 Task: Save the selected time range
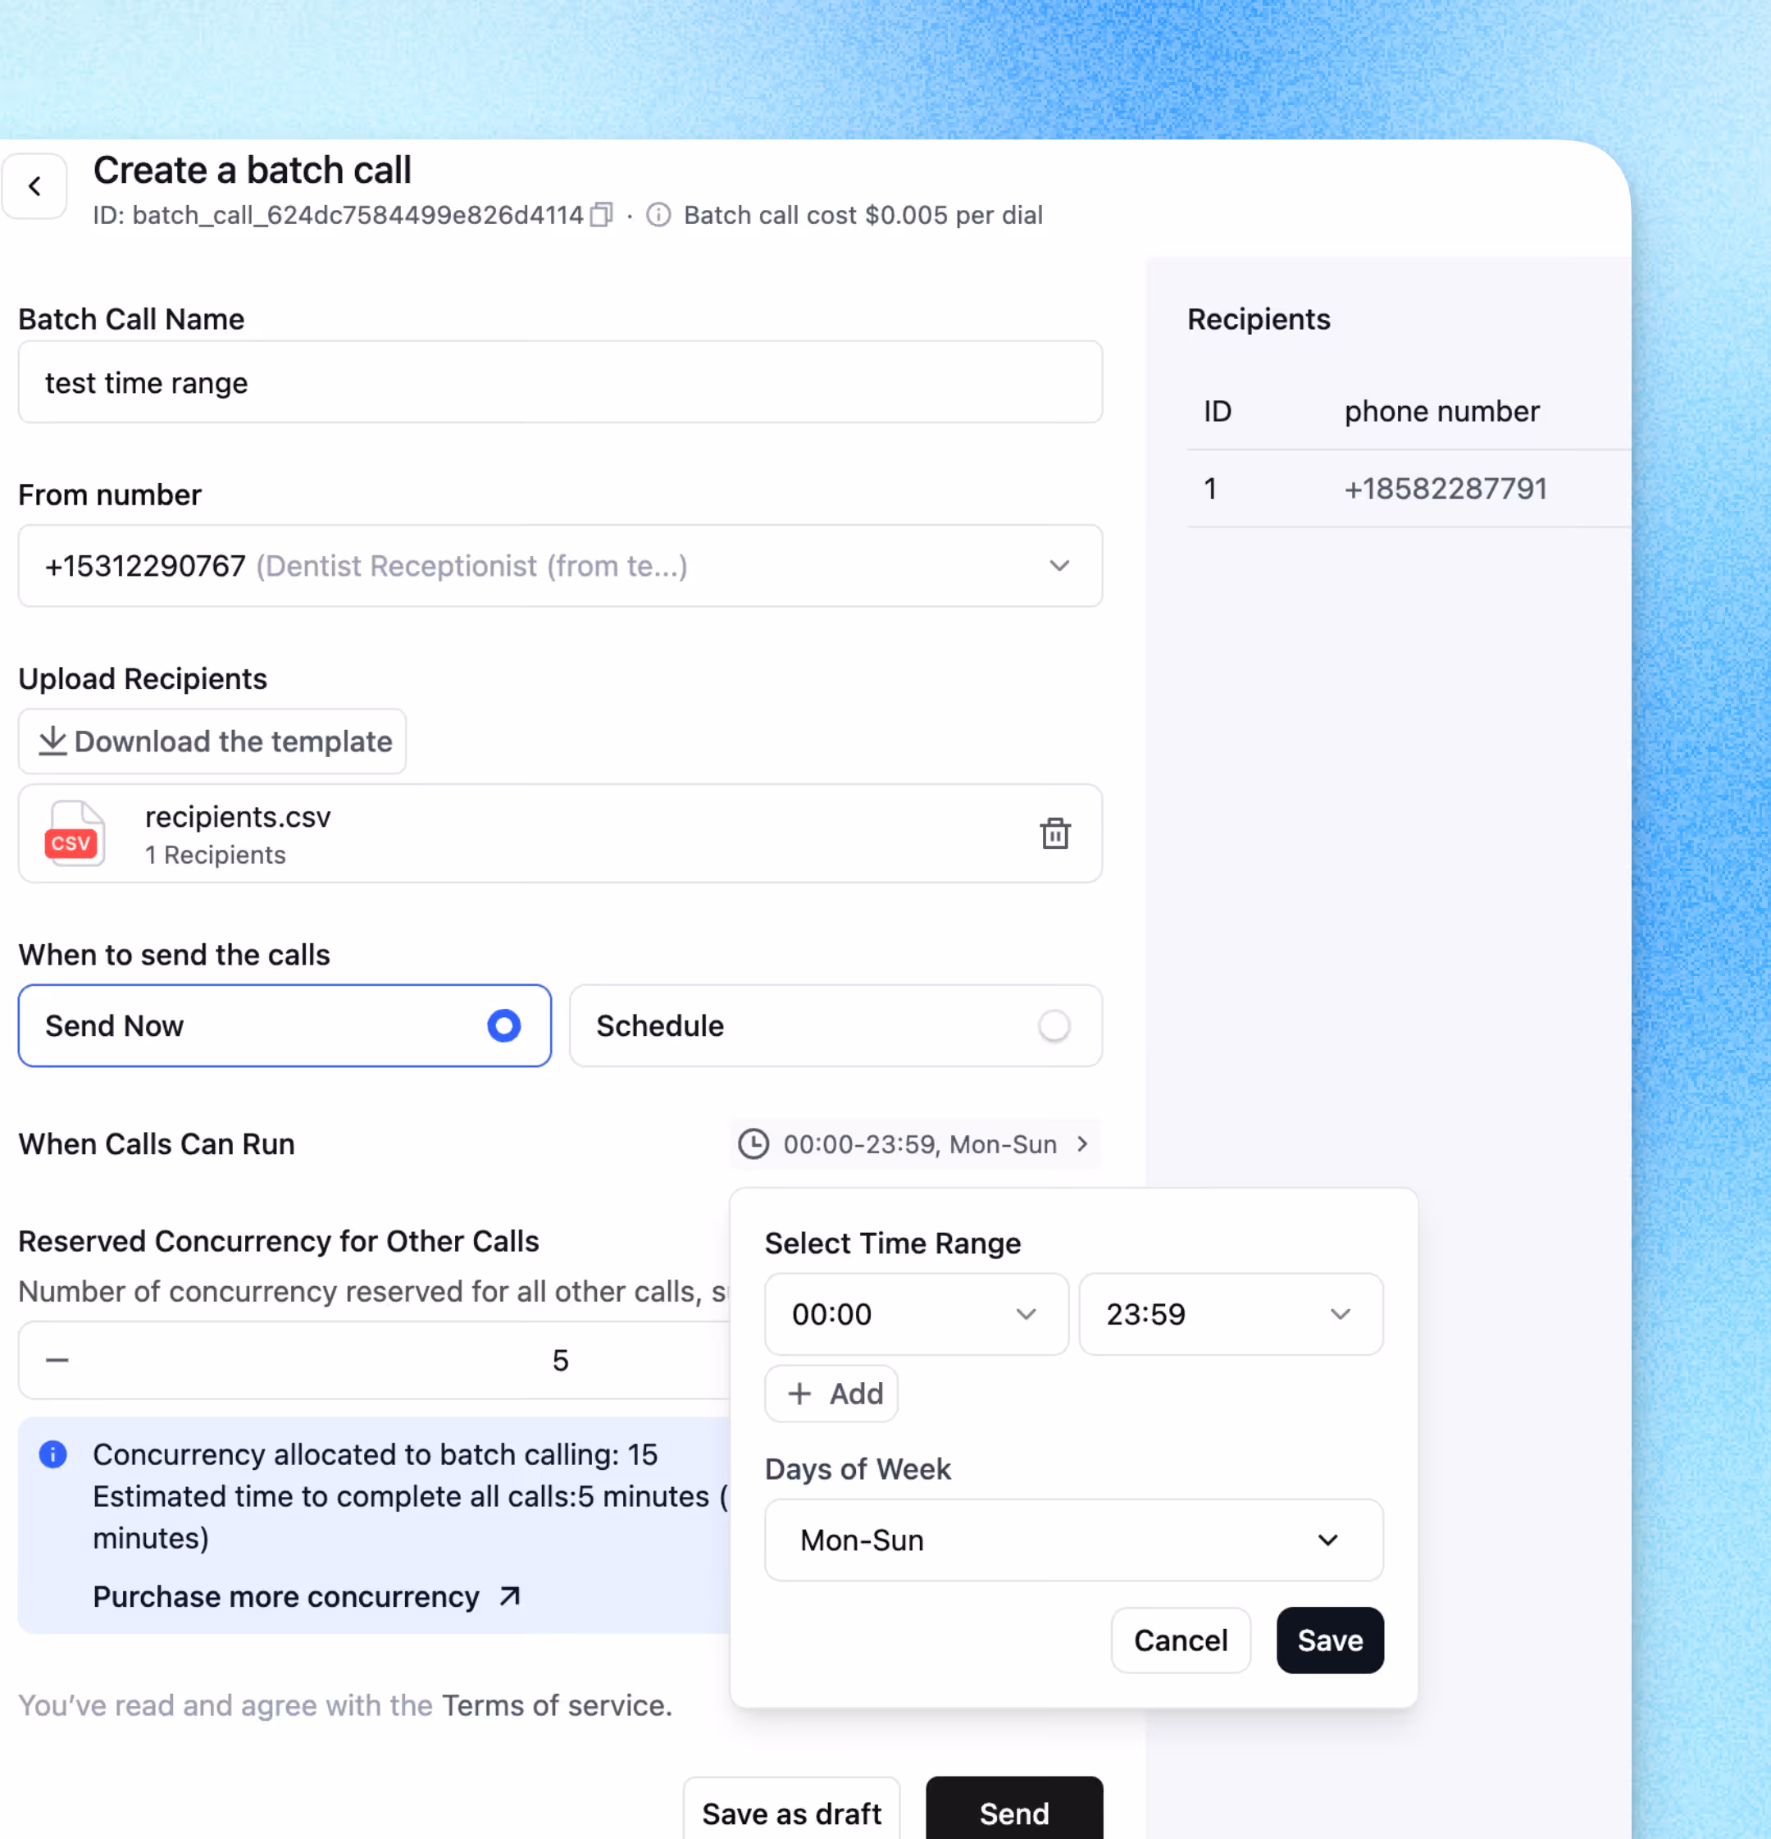[x=1329, y=1640]
